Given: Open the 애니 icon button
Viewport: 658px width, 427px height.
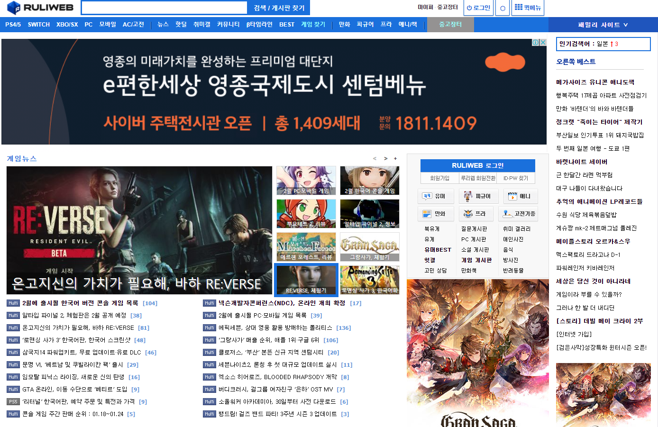Looking at the screenshot, I should pyautogui.click(x=520, y=196).
